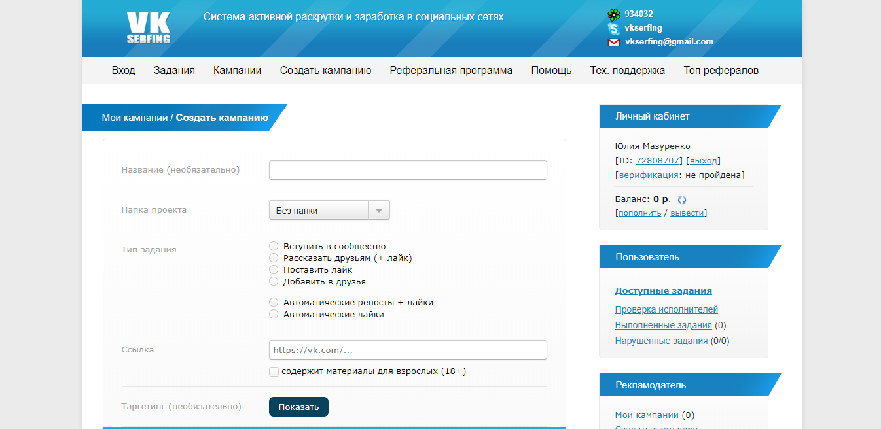Image resolution: width=881 pixels, height=429 pixels.
Task: Click the https://vk.com link field
Action: pyautogui.click(x=408, y=350)
